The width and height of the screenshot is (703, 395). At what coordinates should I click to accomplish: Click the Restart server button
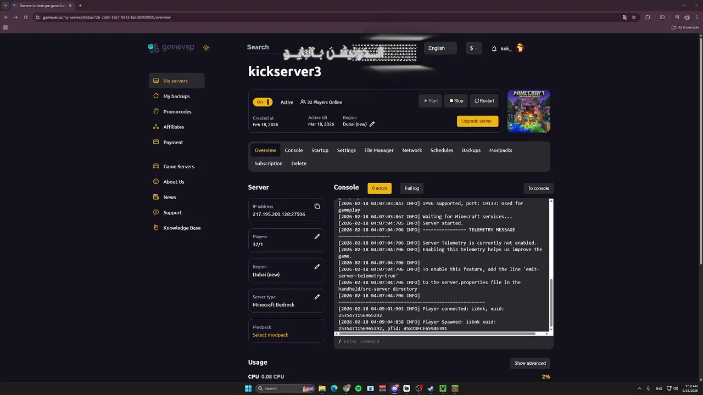484,101
